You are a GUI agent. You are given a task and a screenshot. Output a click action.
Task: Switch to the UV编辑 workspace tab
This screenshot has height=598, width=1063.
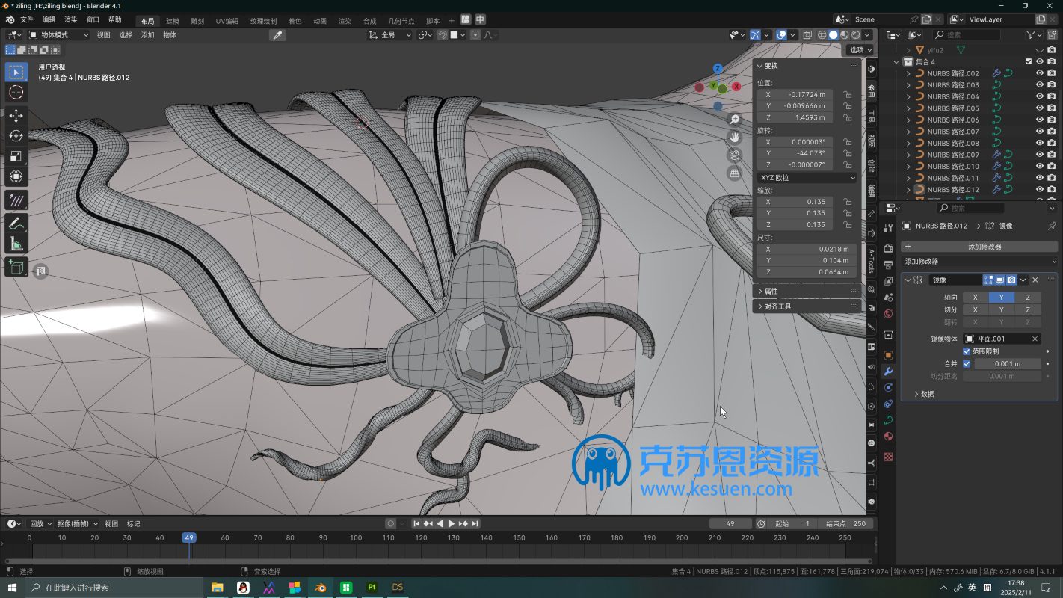(x=227, y=21)
